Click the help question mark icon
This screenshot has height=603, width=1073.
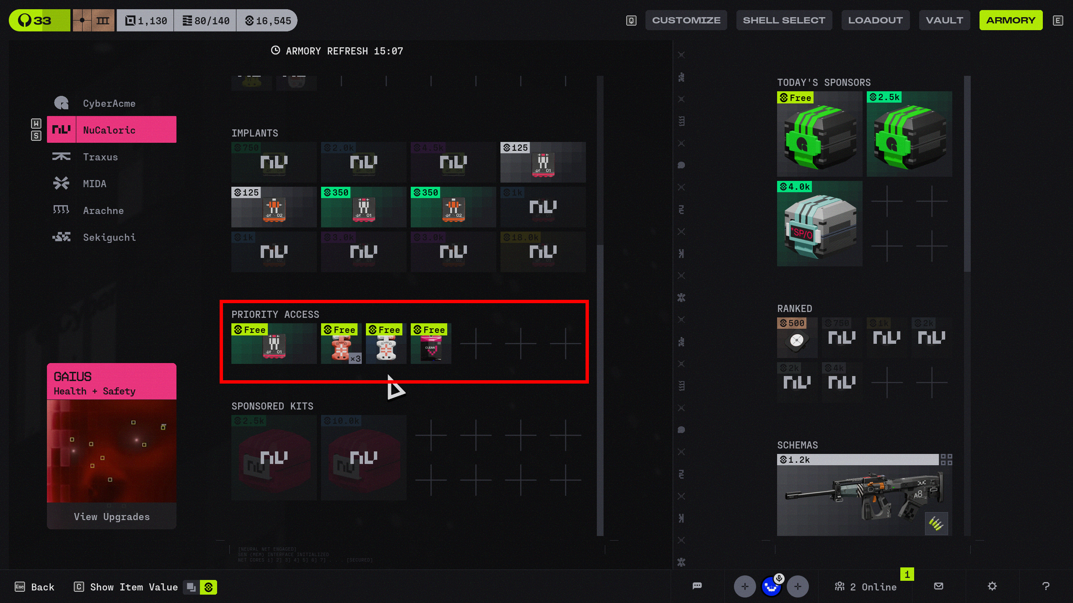tap(1046, 586)
